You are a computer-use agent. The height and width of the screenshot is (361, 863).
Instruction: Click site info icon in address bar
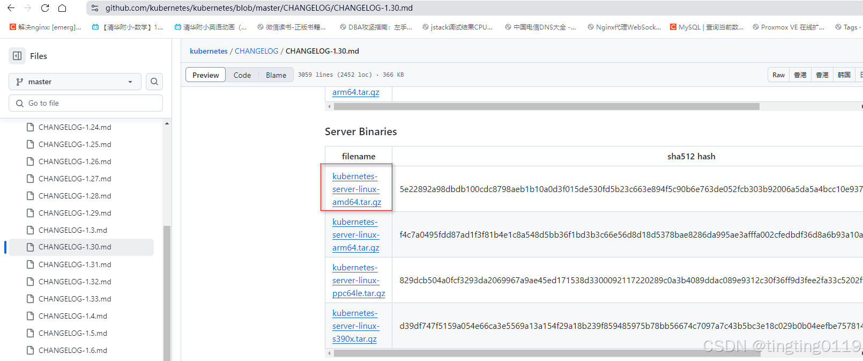tap(95, 8)
